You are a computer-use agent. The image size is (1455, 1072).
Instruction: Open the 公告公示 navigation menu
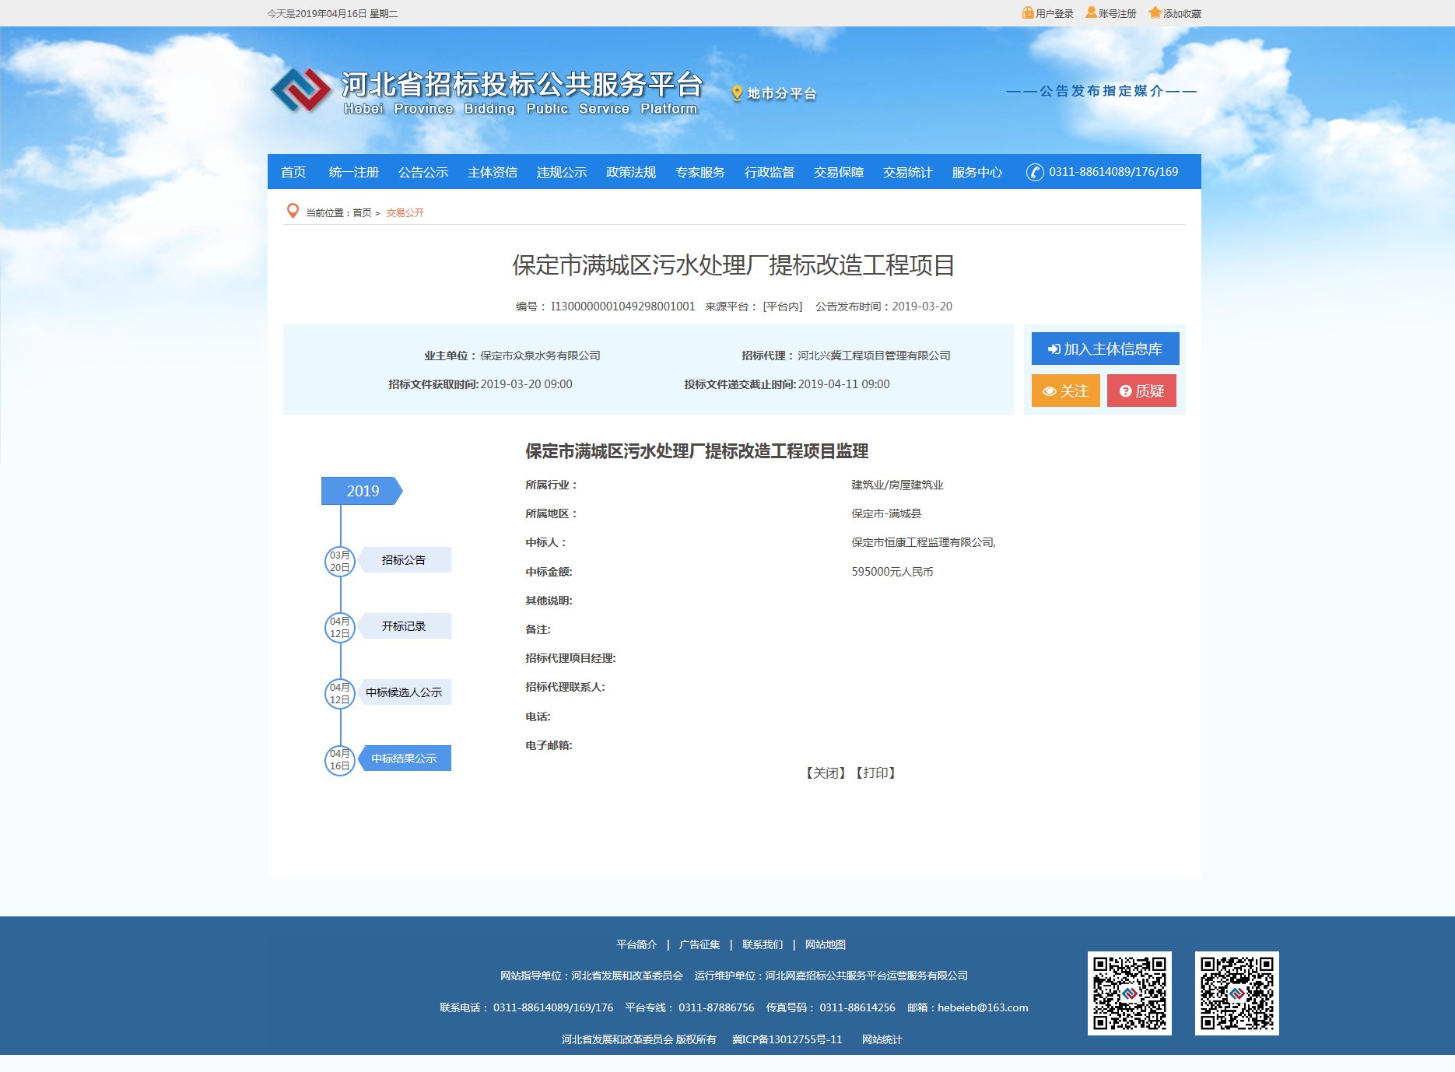tap(423, 172)
